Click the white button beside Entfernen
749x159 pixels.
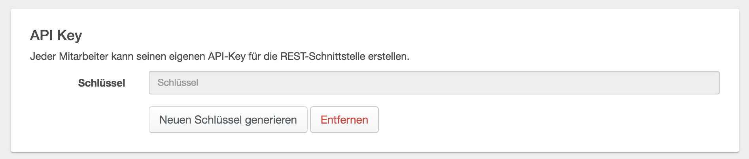pos(228,120)
